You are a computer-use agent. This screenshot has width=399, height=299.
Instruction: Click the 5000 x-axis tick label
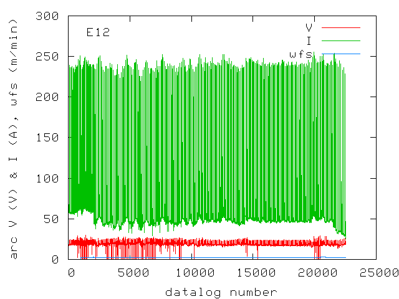(132, 272)
